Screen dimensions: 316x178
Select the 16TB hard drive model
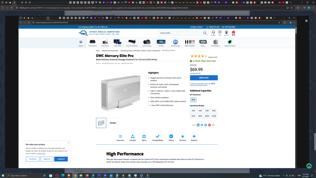[200, 116]
